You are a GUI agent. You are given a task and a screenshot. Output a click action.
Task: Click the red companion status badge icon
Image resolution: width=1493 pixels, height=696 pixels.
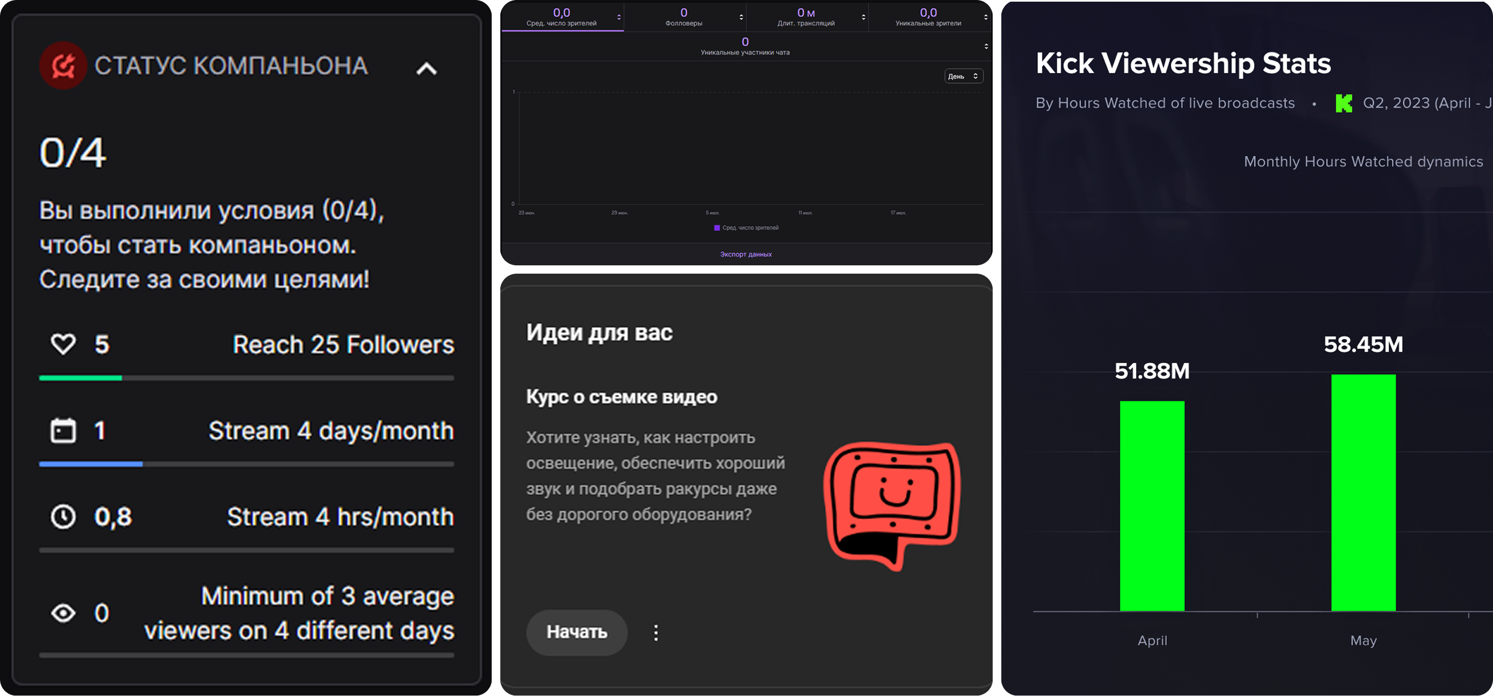click(x=63, y=65)
